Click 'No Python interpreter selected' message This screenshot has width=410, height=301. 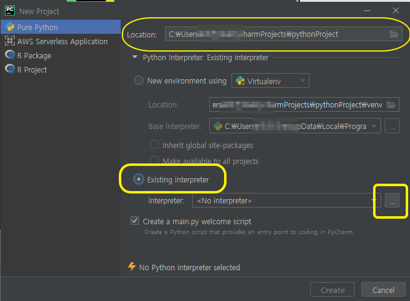(190, 268)
